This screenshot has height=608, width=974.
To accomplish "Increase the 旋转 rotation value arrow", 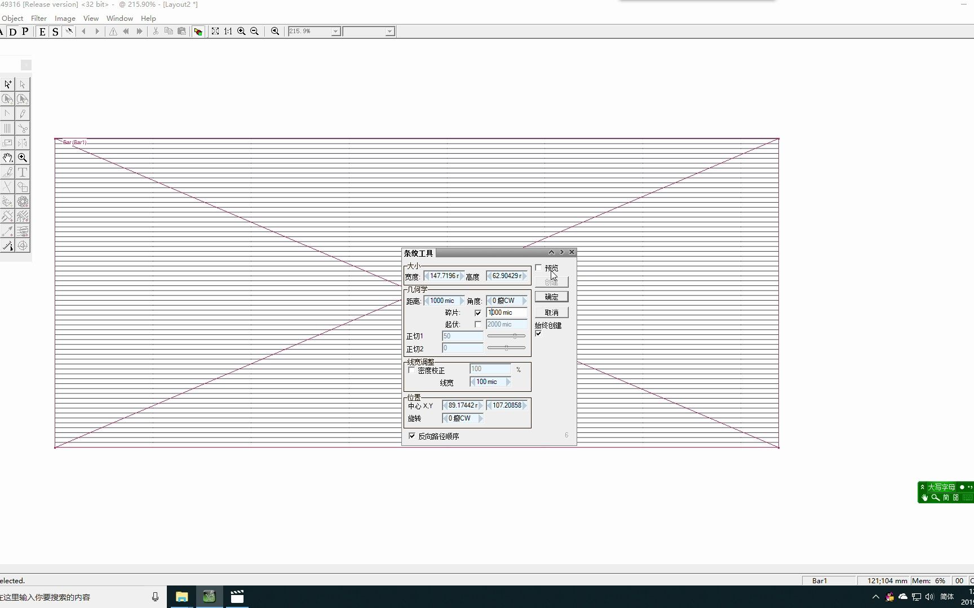I will (x=480, y=418).
